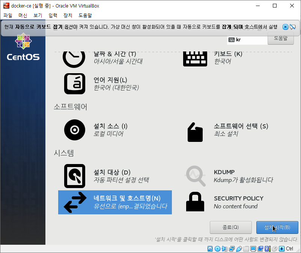This screenshot has height=253, width=301.
Task: Open network arrows icon for 네트워크 및 호스트명
Action: click(75, 202)
